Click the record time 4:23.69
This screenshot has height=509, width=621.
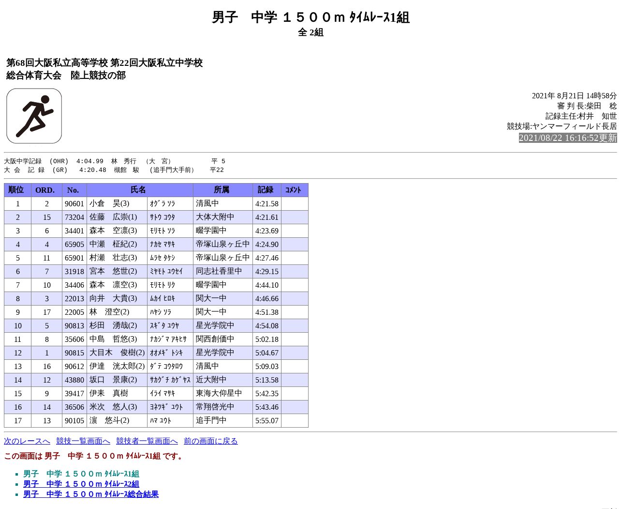click(267, 231)
